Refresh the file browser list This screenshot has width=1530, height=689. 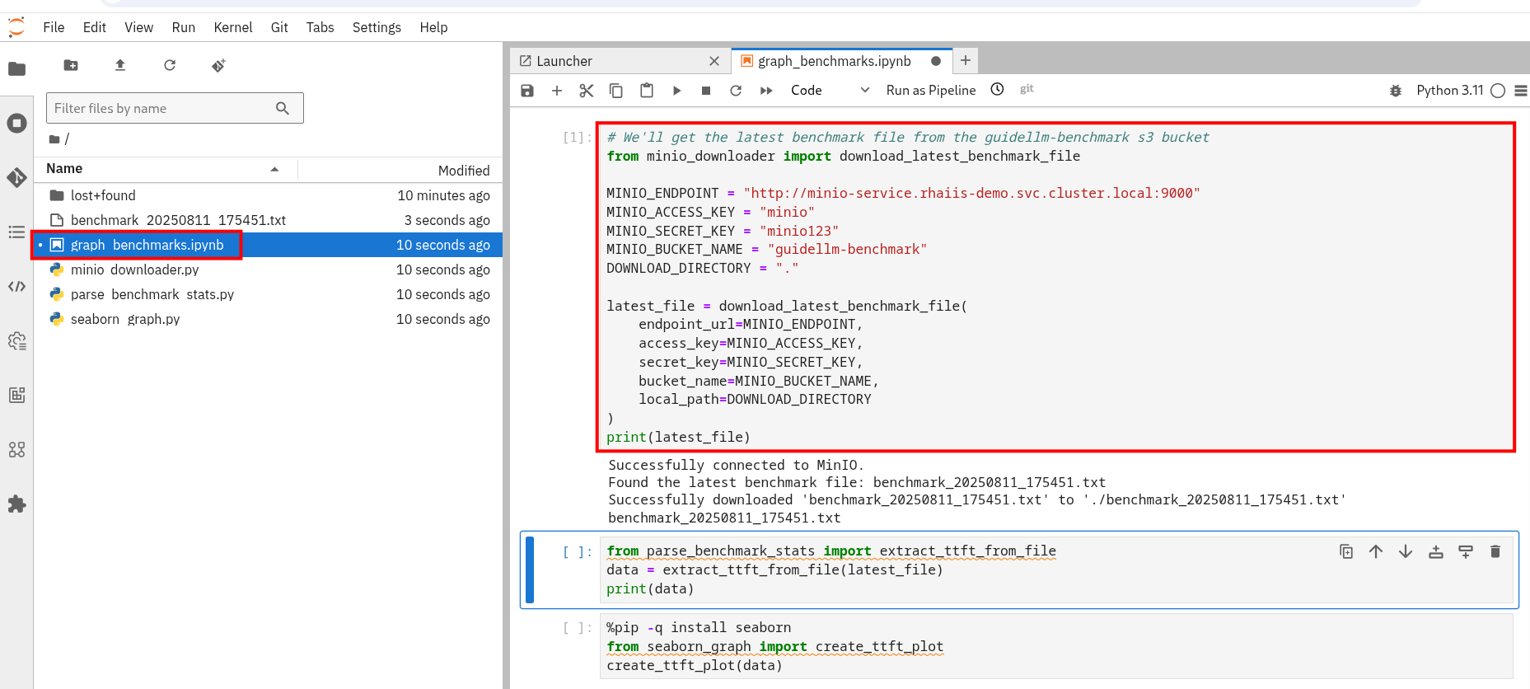tap(170, 65)
